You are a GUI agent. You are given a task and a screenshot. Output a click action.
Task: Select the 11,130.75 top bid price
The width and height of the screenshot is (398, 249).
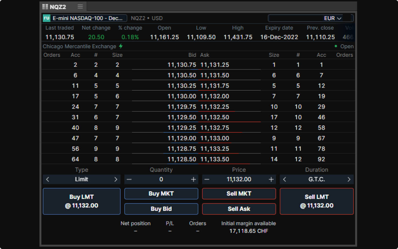[x=182, y=65]
